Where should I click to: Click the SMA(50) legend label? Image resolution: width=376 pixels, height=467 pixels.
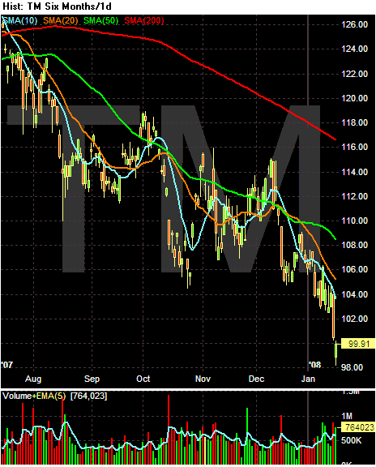101,20
